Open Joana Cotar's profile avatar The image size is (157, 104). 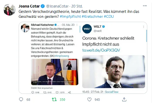tap(9, 10)
